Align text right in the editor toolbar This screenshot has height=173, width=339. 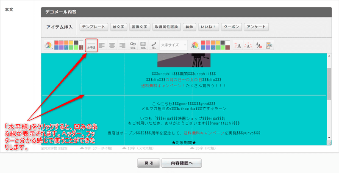(x=122, y=45)
